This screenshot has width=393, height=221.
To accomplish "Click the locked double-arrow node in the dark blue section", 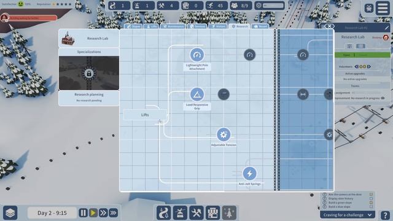I will click(x=303, y=95).
